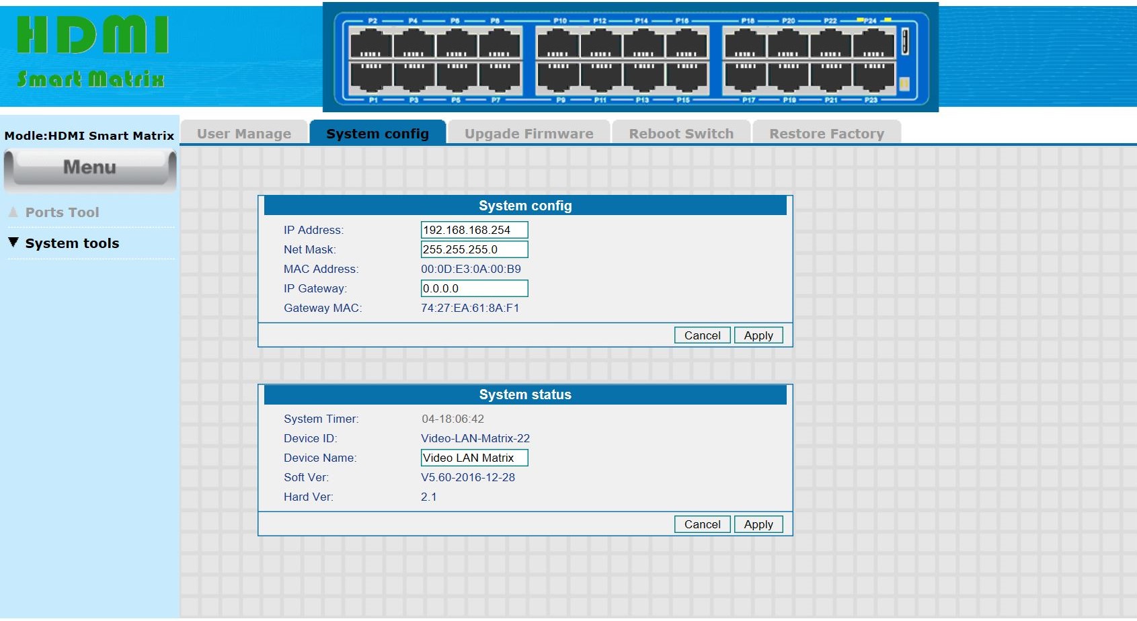Pick the P24 Ethernet port
This screenshot has width=1137, height=621.
click(874, 44)
